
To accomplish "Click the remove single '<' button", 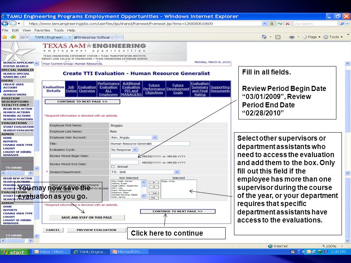I will (154, 187).
